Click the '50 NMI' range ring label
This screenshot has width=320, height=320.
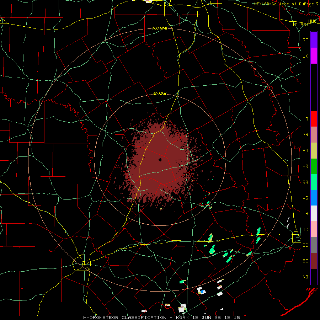pyautogui.click(x=160, y=94)
